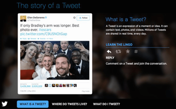
Task: Click the verified badge next to Ellen DeGeneres
Action: [46, 18]
